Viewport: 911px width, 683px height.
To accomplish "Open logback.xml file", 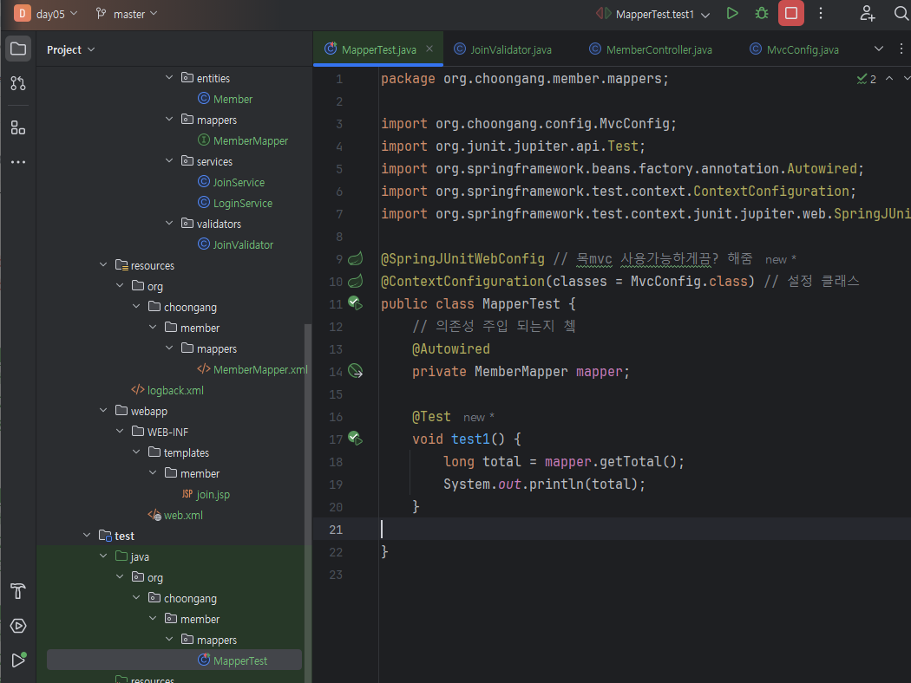I will click(167, 391).
